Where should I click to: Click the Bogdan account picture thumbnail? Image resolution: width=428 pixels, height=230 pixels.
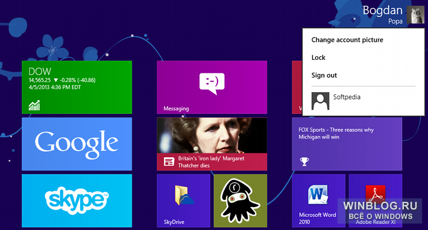(416, 15)
